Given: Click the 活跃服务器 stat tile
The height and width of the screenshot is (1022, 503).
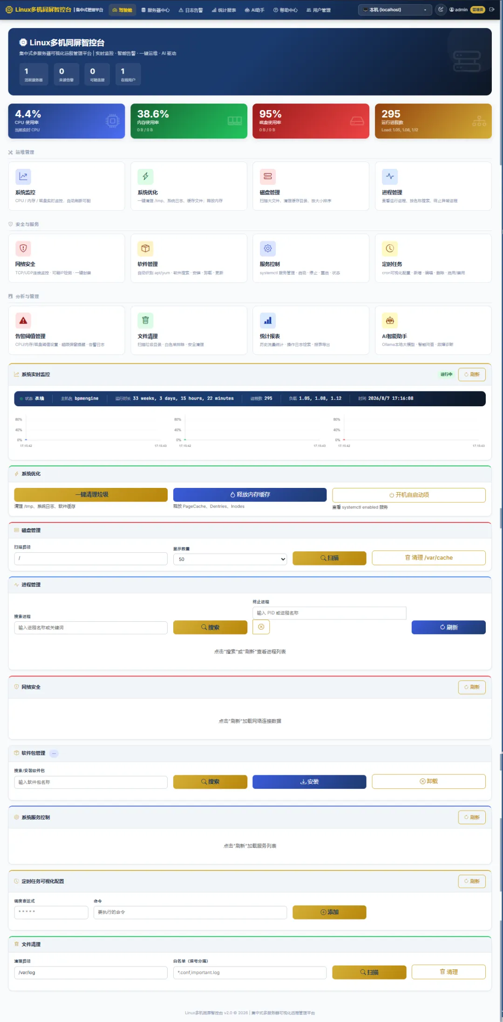Looking at the screenshot, I should point(34,74).
